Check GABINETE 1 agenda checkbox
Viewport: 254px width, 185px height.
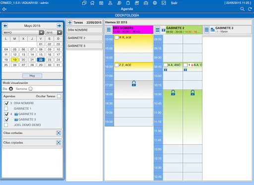(6, 109)
